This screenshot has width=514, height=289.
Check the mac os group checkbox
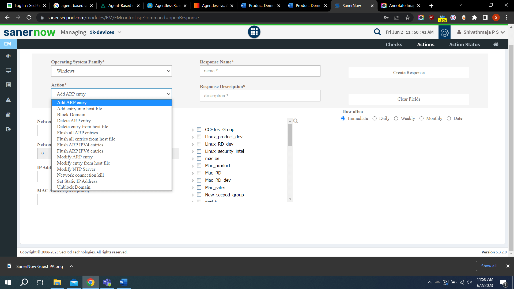(x=199, y=159)
